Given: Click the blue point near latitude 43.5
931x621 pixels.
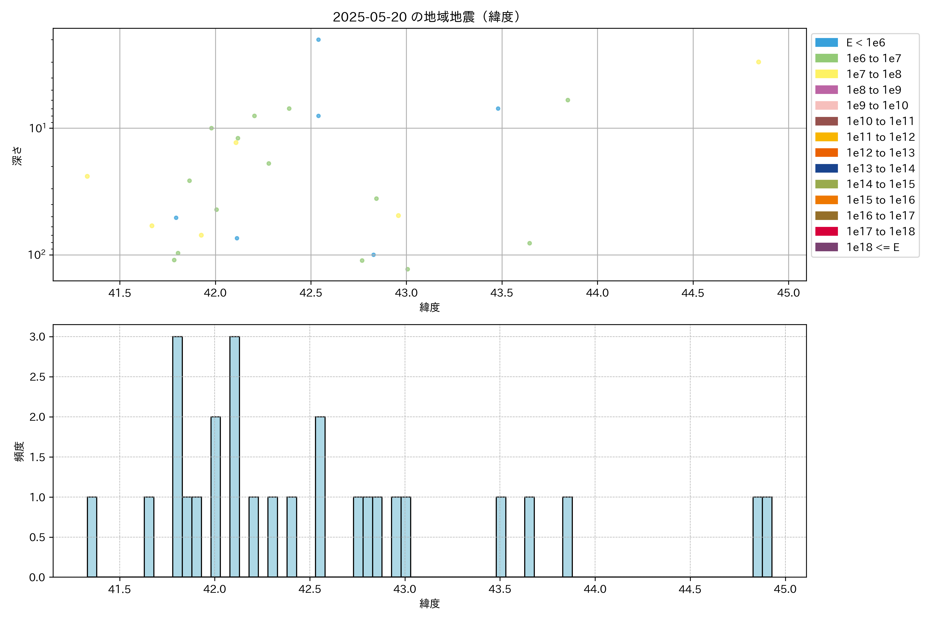Looking at the screenshot, I should tap(498, 108).
